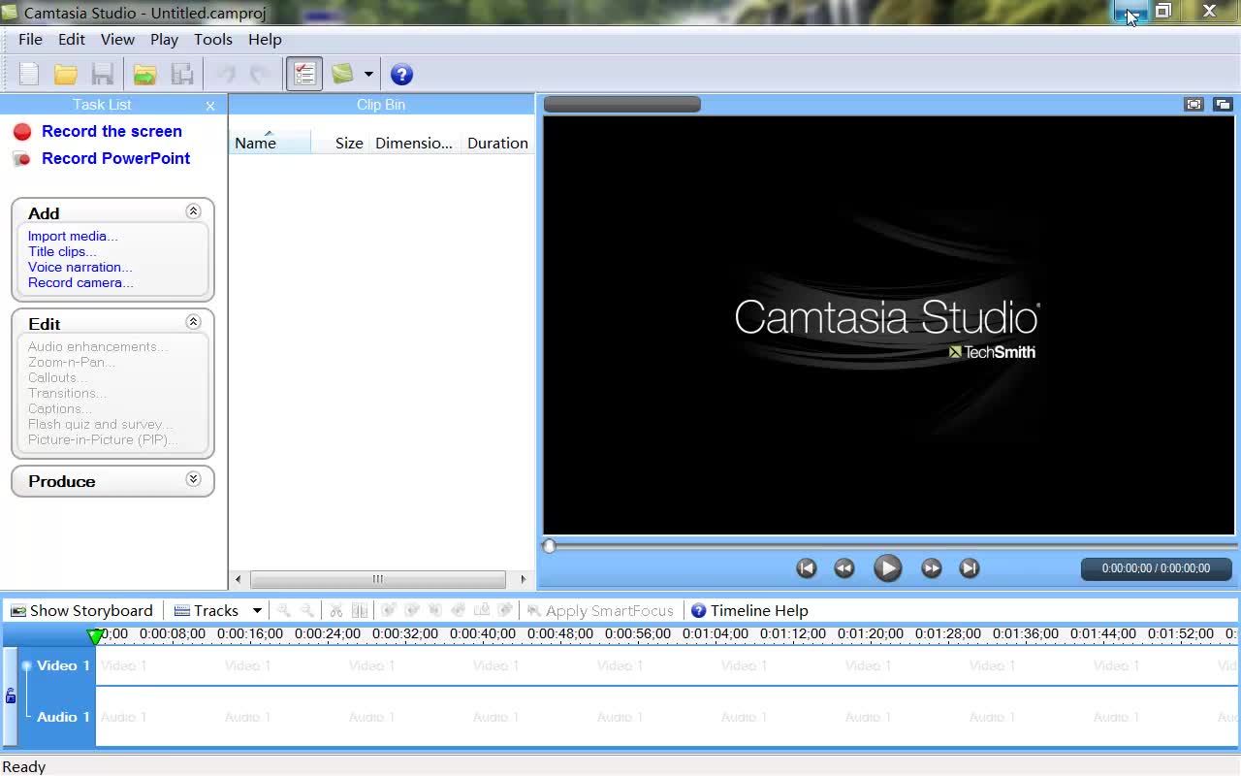Screen dimensions: 1241x776
Task: Open the File menu
Action: pyautogui.click(x=30, y=40)
